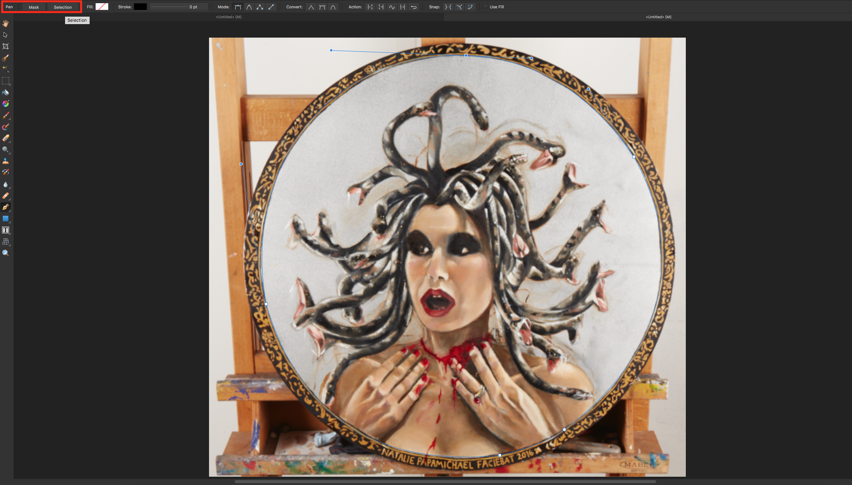Click the stroke width slider
Screen dimensions: 852x485
tap(179, 7)
